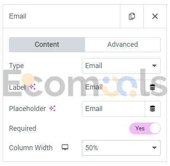The height and width of the screenshot is (166, 170).
Task: Open responsive device icon beside Column Width
Action: click(x=65, y=147)
